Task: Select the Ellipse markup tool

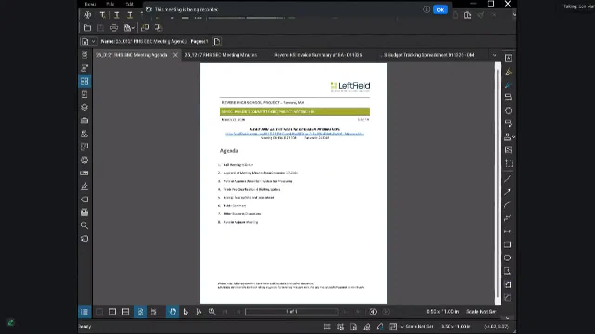Action: click(508, 257)
